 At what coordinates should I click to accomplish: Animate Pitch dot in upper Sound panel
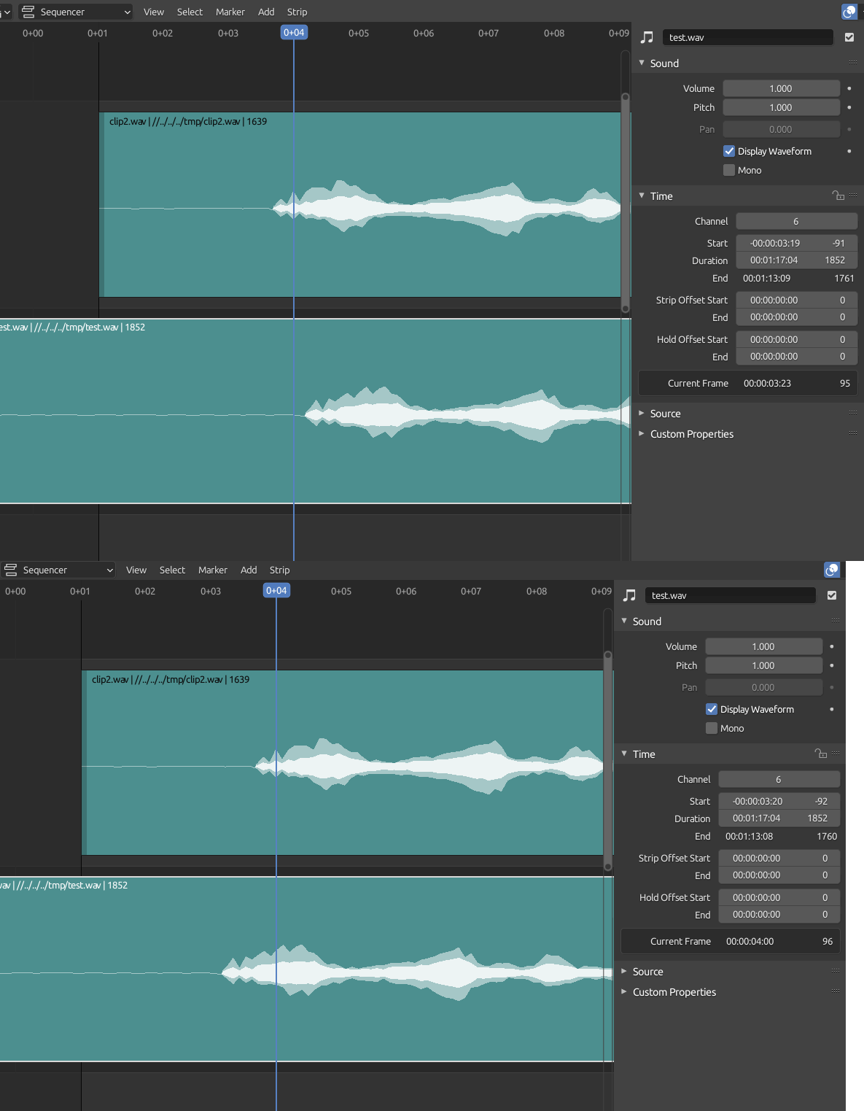[849, 107]
